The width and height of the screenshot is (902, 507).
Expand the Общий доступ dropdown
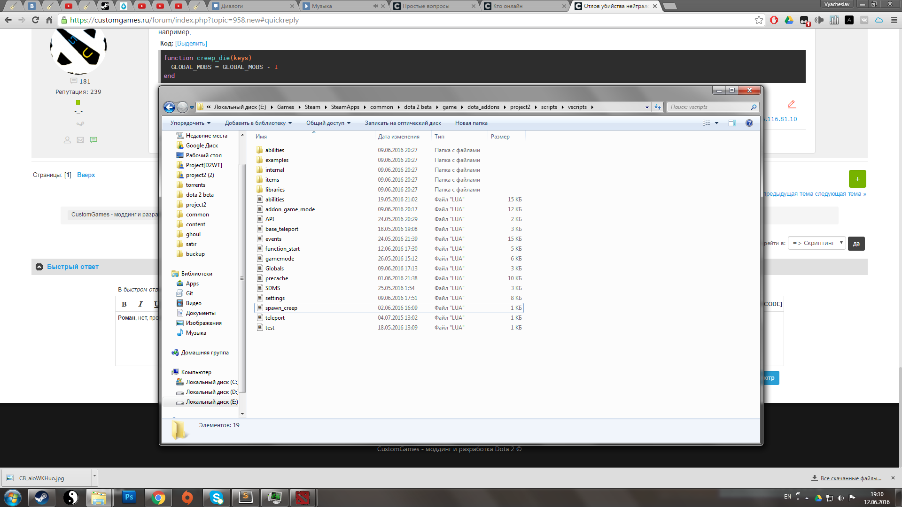pyautogui.click(x=328, y=123)
